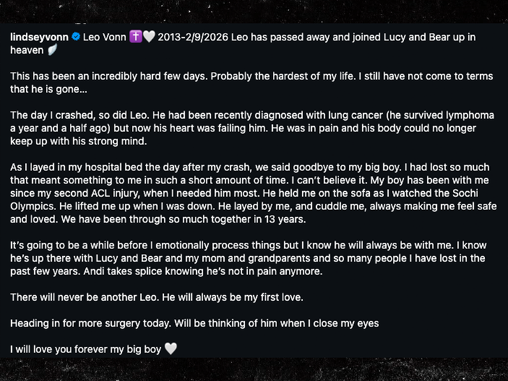Click the date "2013-2/9/2026"
Viewport: 508px width, 381px height.
click(x=190, y=36)
